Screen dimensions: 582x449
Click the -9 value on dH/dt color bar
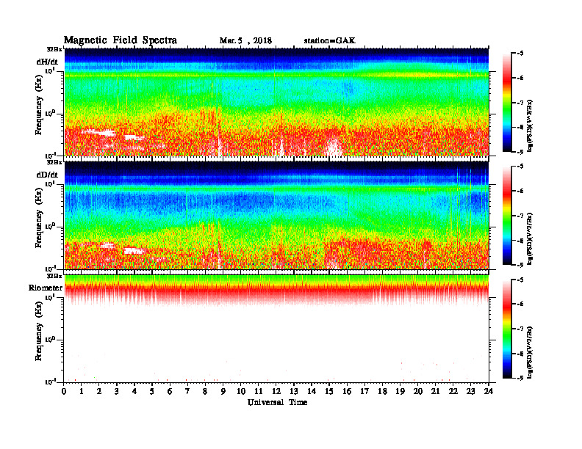click(x=520, y=152)
